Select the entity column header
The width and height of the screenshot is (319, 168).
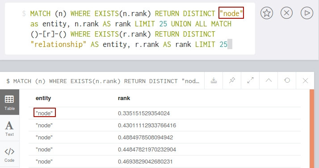43,98
